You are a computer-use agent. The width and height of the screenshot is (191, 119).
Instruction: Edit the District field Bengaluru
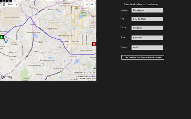point(147,28)
